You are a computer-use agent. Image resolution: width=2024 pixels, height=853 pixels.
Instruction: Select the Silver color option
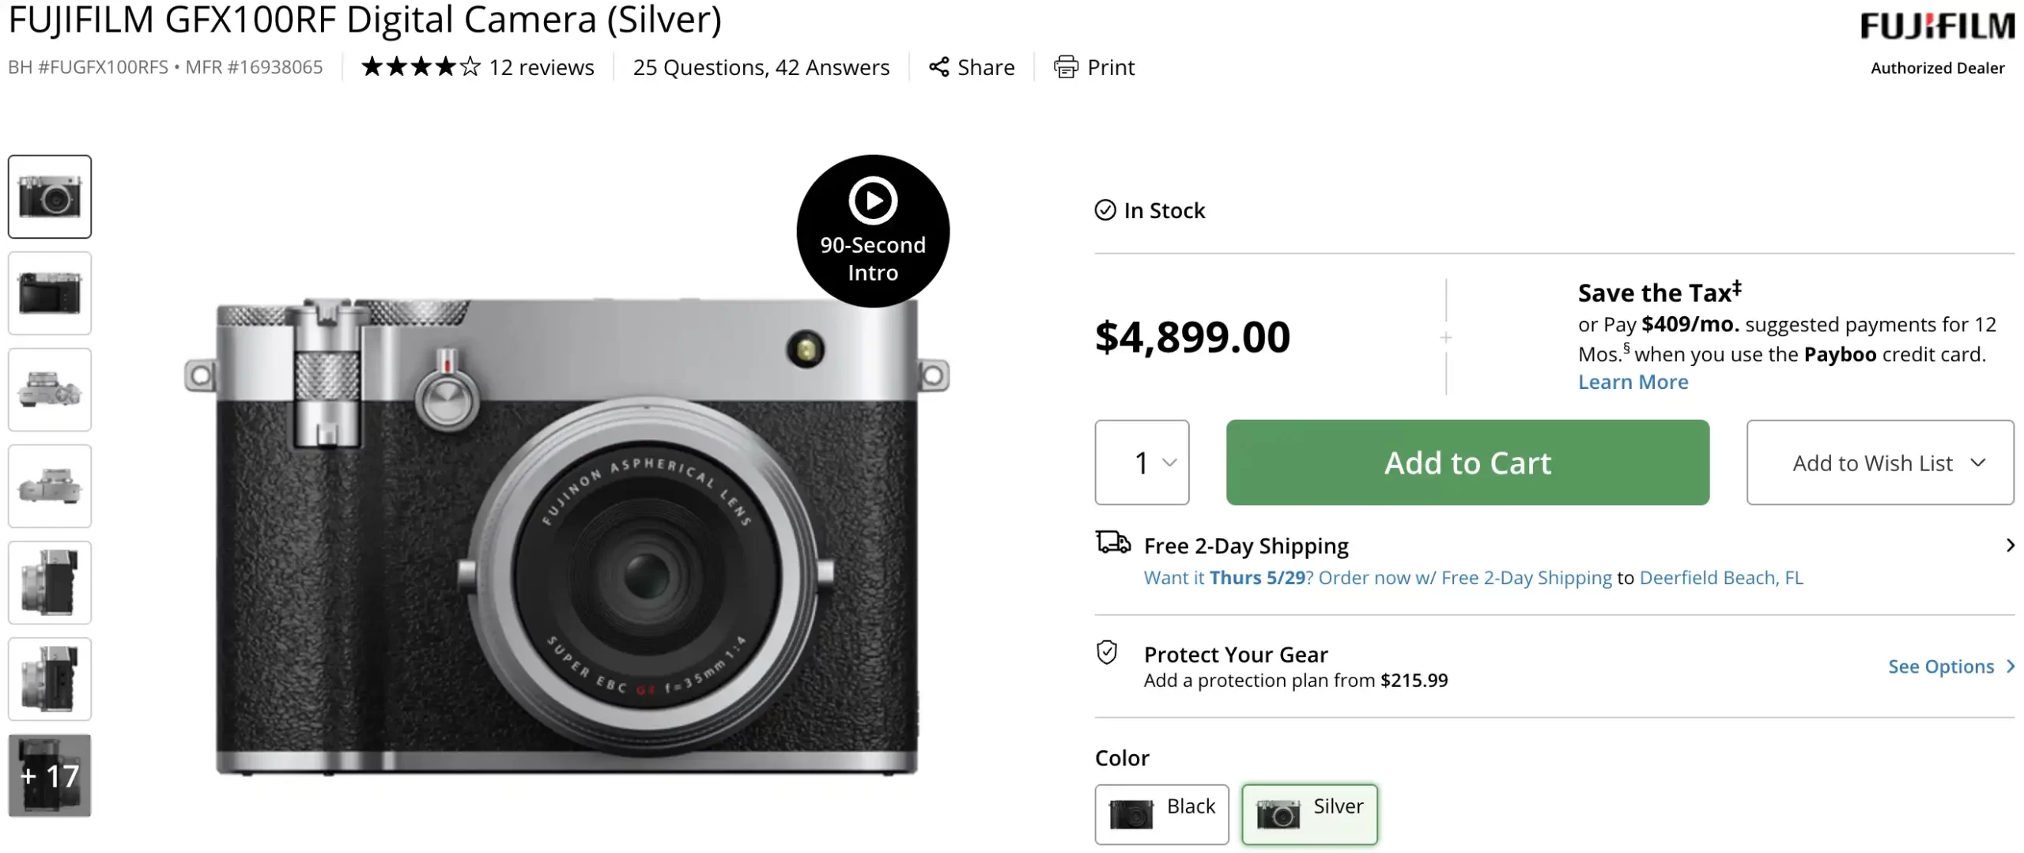tap(1308, 813)
